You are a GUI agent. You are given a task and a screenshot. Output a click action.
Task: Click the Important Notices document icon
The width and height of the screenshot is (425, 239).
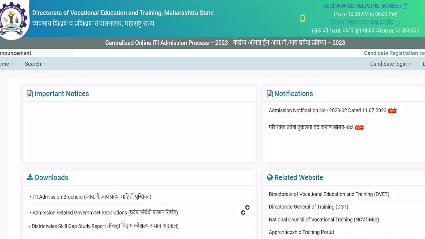pyautogui.click(x=30, y=94)
